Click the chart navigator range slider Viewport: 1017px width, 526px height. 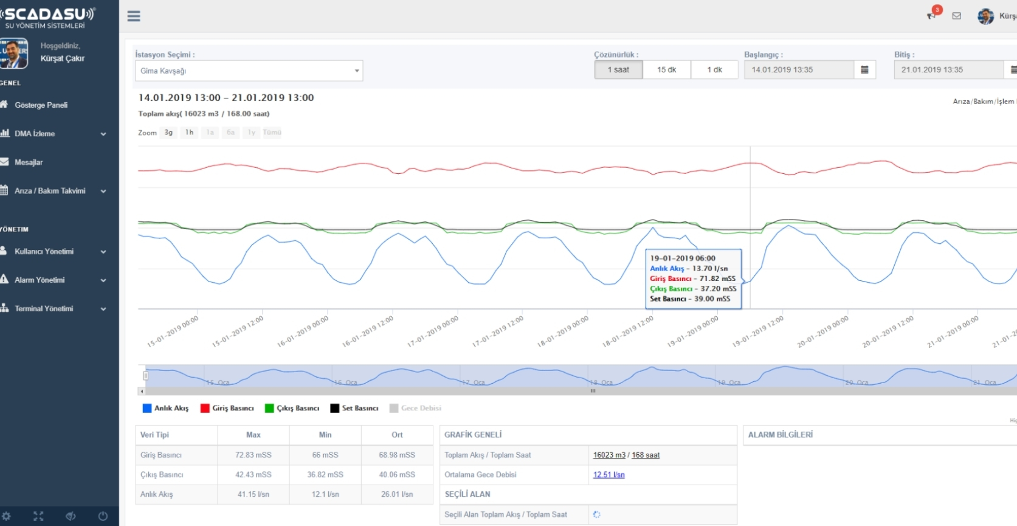click(577, 377)
